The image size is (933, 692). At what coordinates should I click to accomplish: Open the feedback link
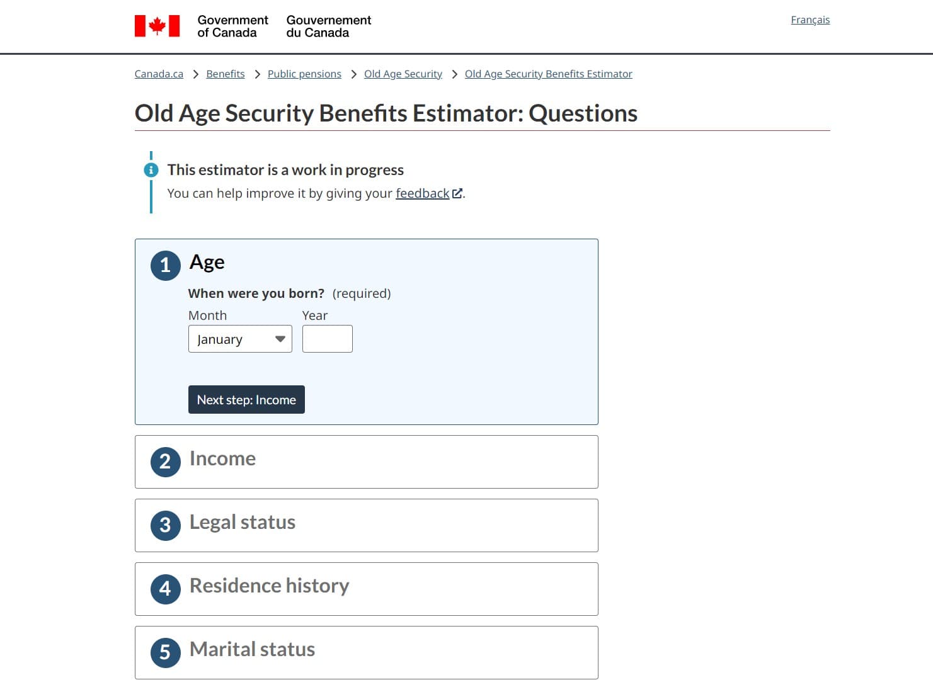pos(423,193)
